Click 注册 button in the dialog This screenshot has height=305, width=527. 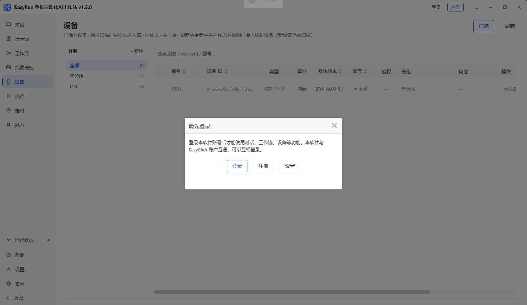point(263,166)
